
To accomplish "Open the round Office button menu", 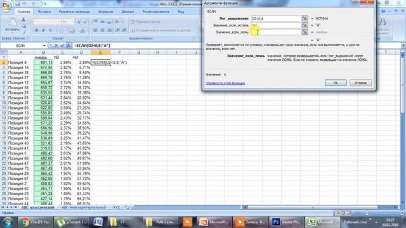I will (6, 6).
